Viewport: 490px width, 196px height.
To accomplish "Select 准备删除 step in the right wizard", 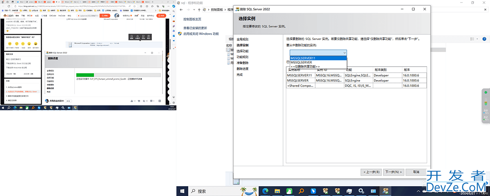I will [243, 63].
